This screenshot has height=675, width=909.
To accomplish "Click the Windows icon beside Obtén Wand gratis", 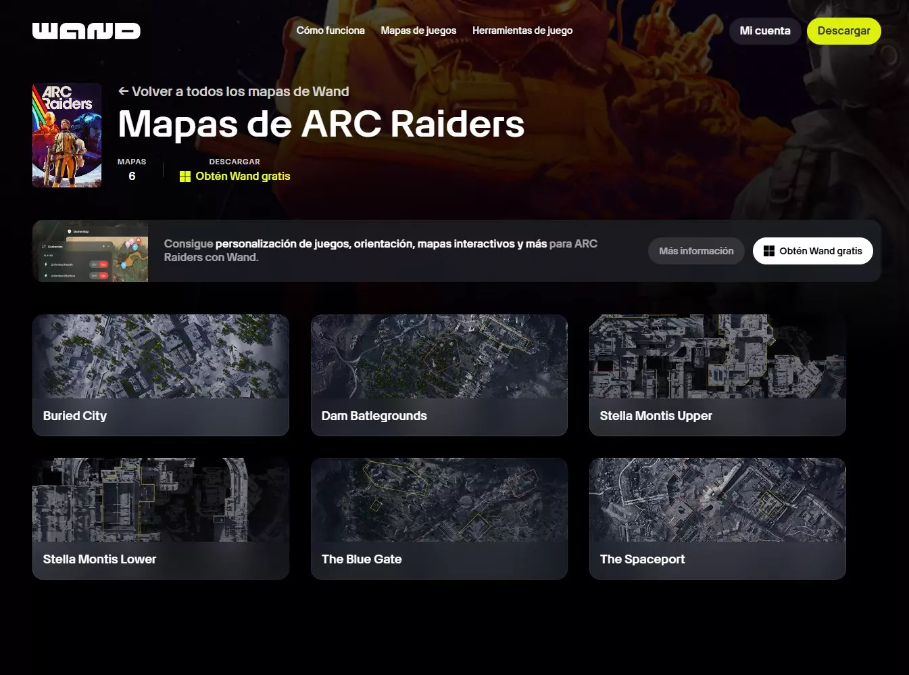I will tap(185, 177).
